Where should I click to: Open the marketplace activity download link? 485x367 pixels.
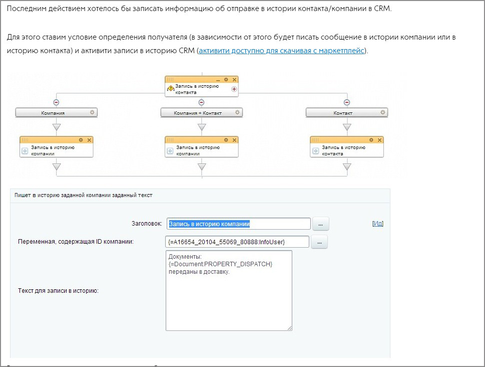(x=281, y=51)
